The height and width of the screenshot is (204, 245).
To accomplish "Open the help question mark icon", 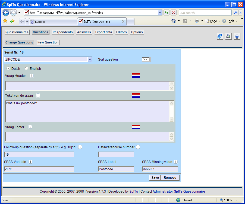I will point(237,37).
